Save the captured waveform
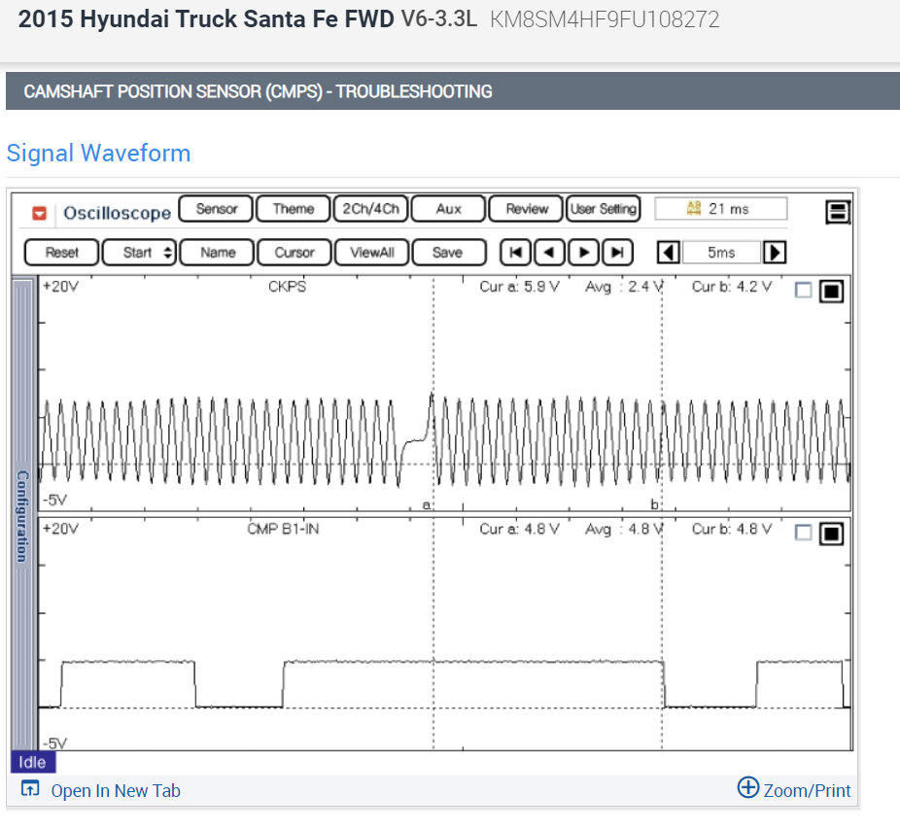 pyautogui.click(x=449, y=253)
